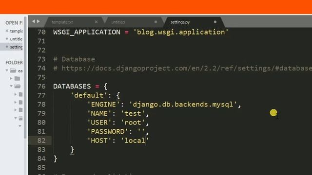Click the 'USER' key
312x175 pixels.
tap(99, 122)
